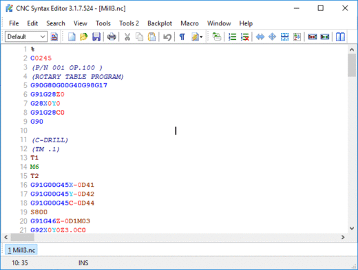The width and height of the screenshot is (358, 270).
Task: Click the remove line numbers icon
Action: [x=245, y=36]
